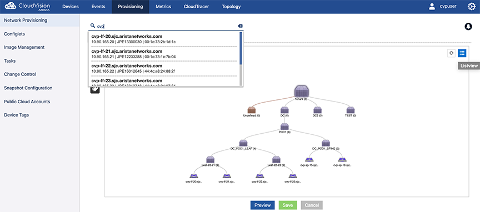Open the Devices tab
480x212 pixels.
(71, 7)
